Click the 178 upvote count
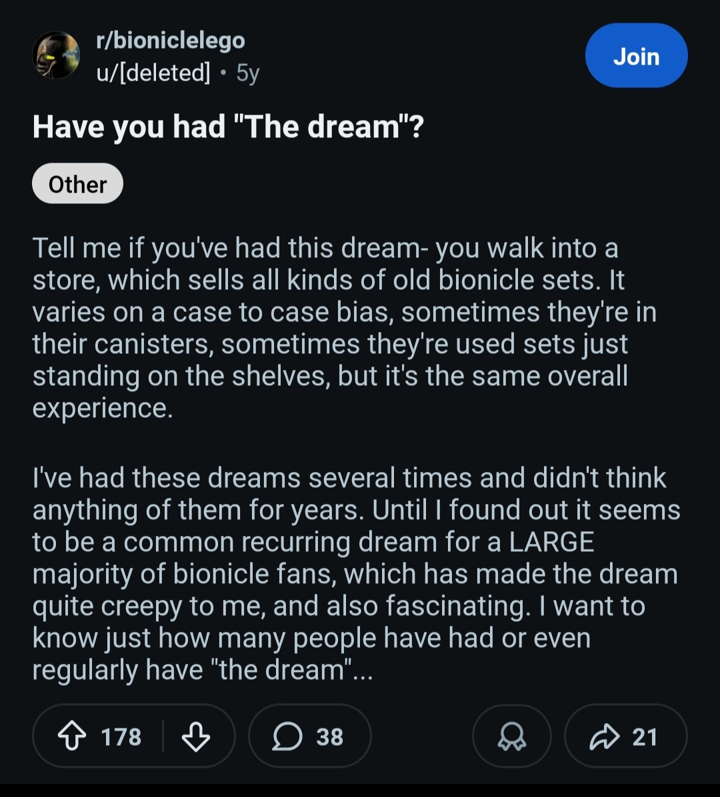The height and width of the screenshot is (797, 720). [x=121, y=737]
